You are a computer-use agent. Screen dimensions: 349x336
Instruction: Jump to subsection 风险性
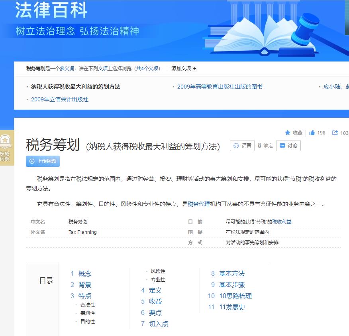pos(158,271)
